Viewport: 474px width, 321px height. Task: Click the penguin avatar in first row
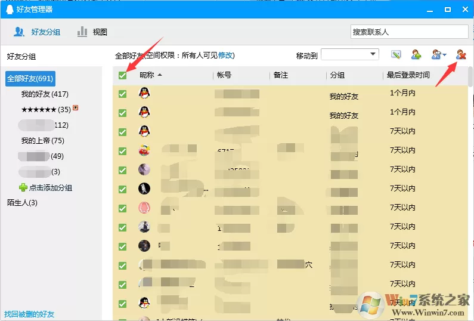[x=144, y=93]
